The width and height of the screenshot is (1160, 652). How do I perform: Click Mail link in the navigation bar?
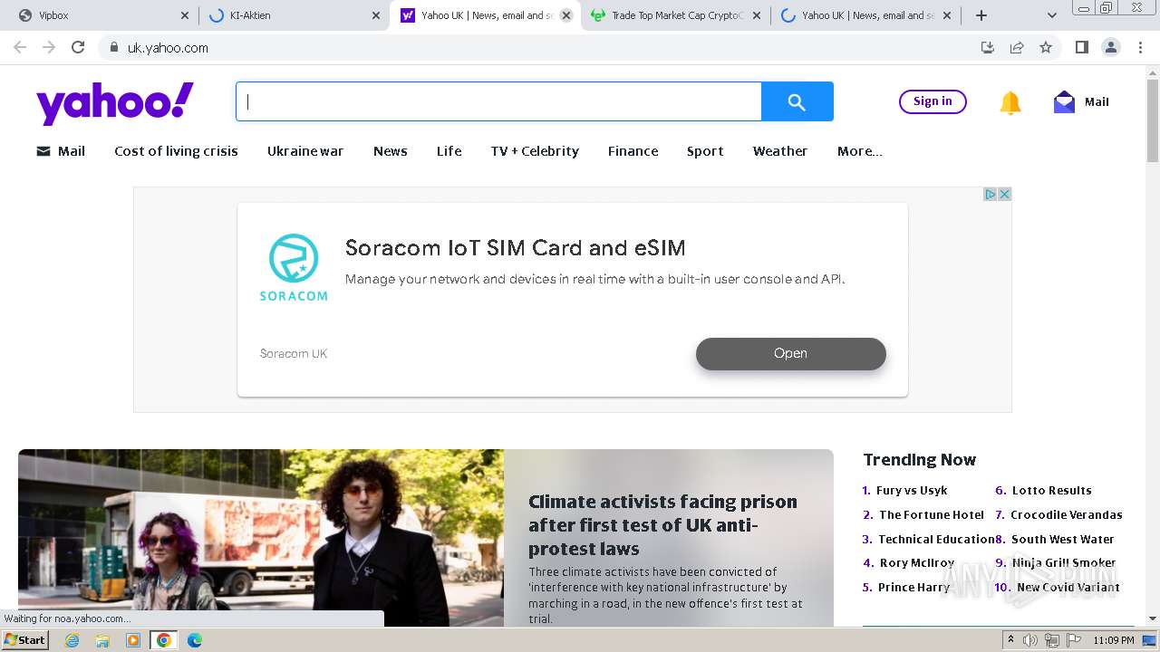(61, 151)
